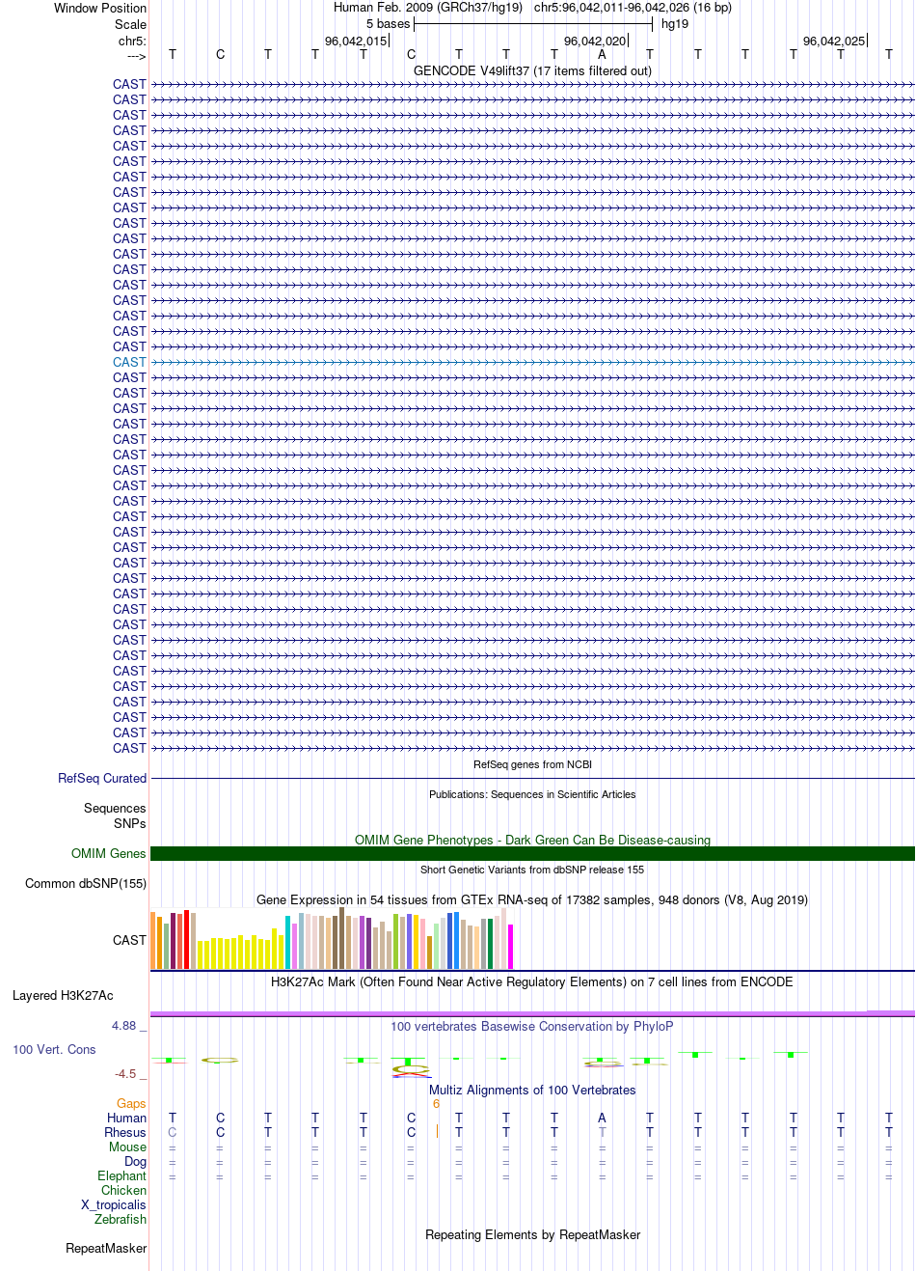
Task: Select the 'Scale' label in ruler
Action: pyautogui.click(x=130, y=24)
